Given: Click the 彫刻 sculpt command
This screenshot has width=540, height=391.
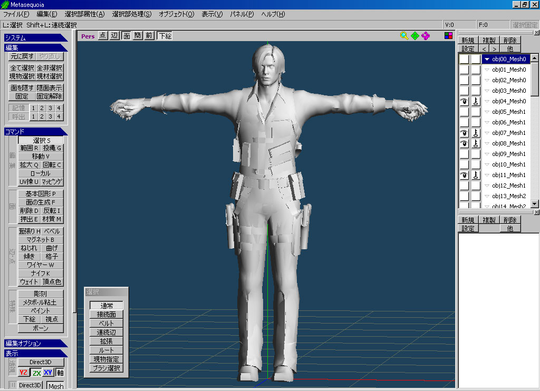Looking at the screenshot, I should coord(41,294).
